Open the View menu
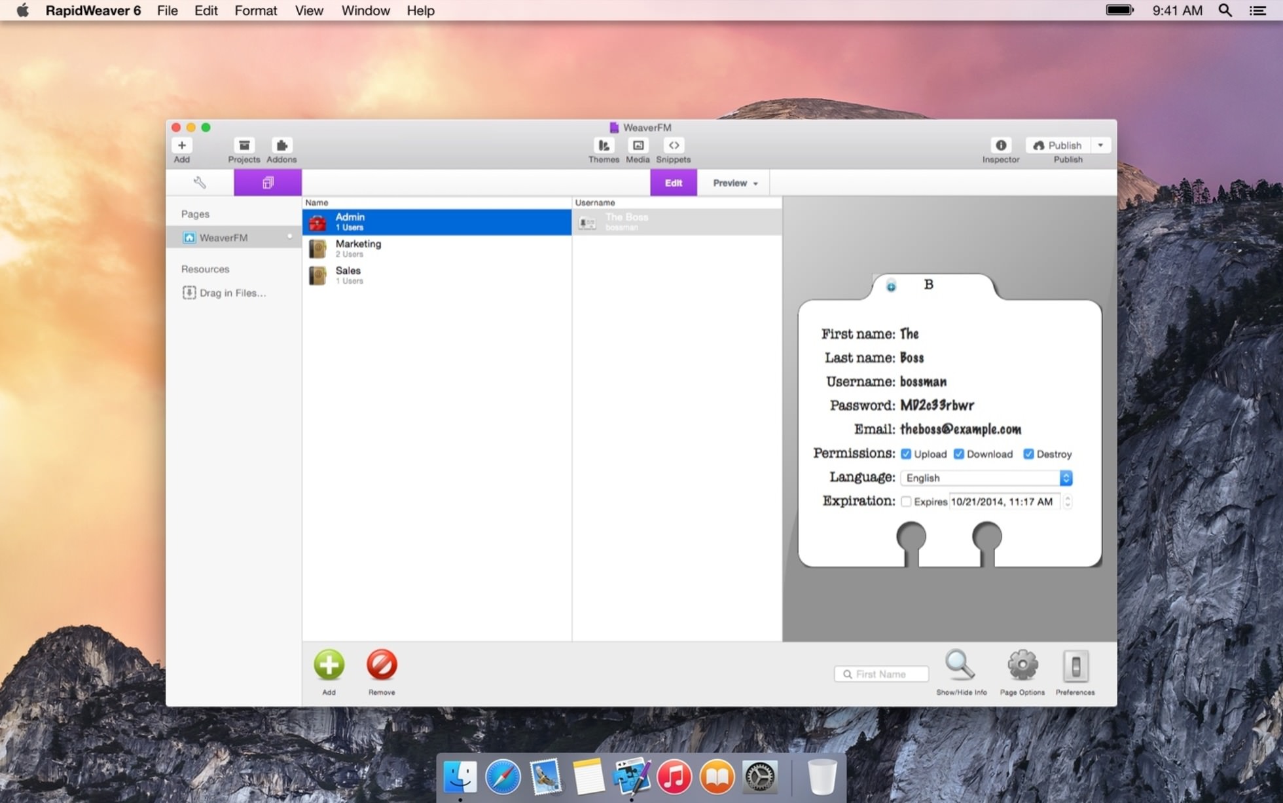Screen dimensions: 1283x803 coord(309,10)
